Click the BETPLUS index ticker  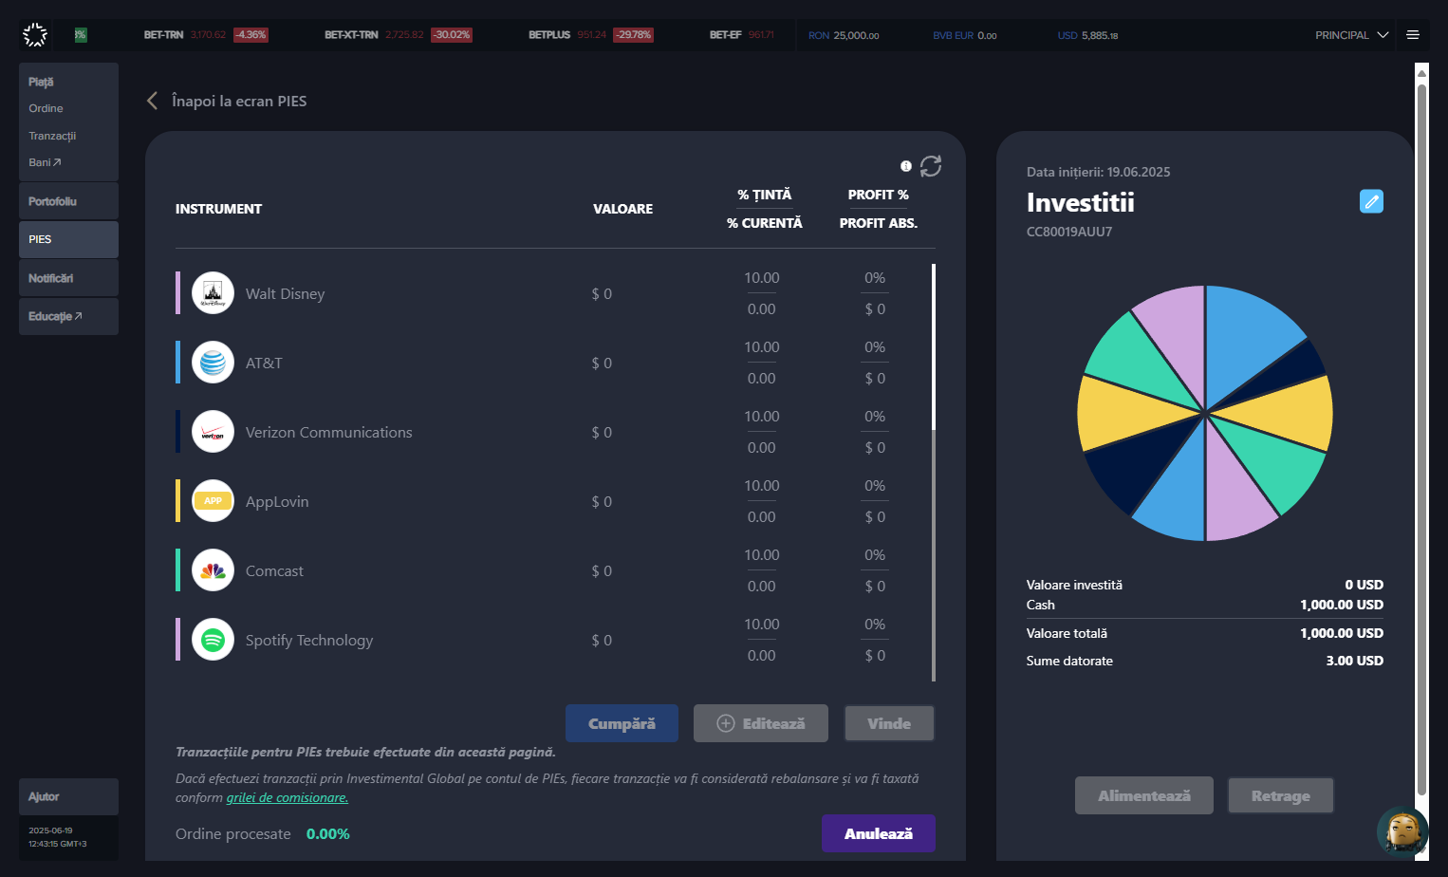591,35
